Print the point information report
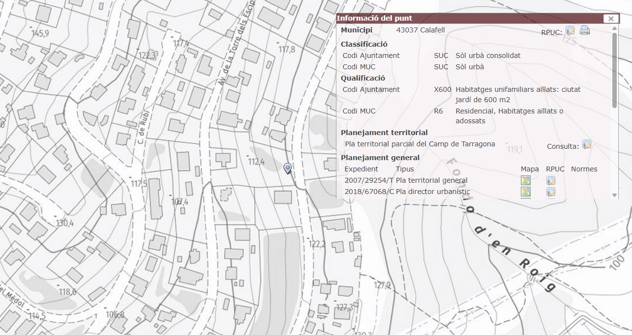 (584, 30)
